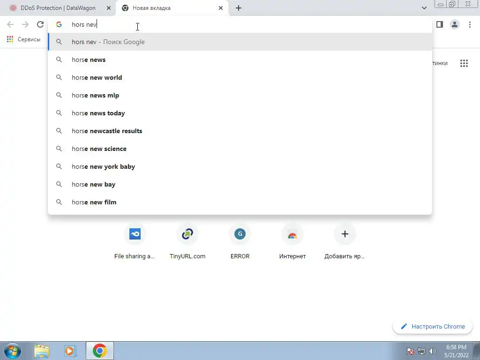Open the TinyURL.com shortcut tile
Viewport: 480px width, 360px height.
pos(187,242)
